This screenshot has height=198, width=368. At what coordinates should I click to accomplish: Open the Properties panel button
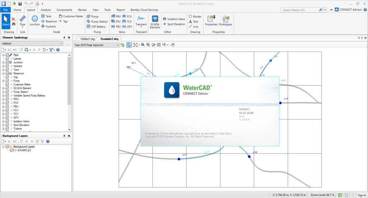click(211, 21)
